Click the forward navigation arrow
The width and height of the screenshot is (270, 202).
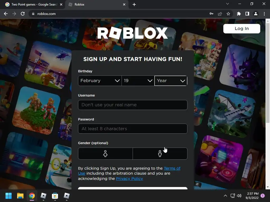coord(14,14)
